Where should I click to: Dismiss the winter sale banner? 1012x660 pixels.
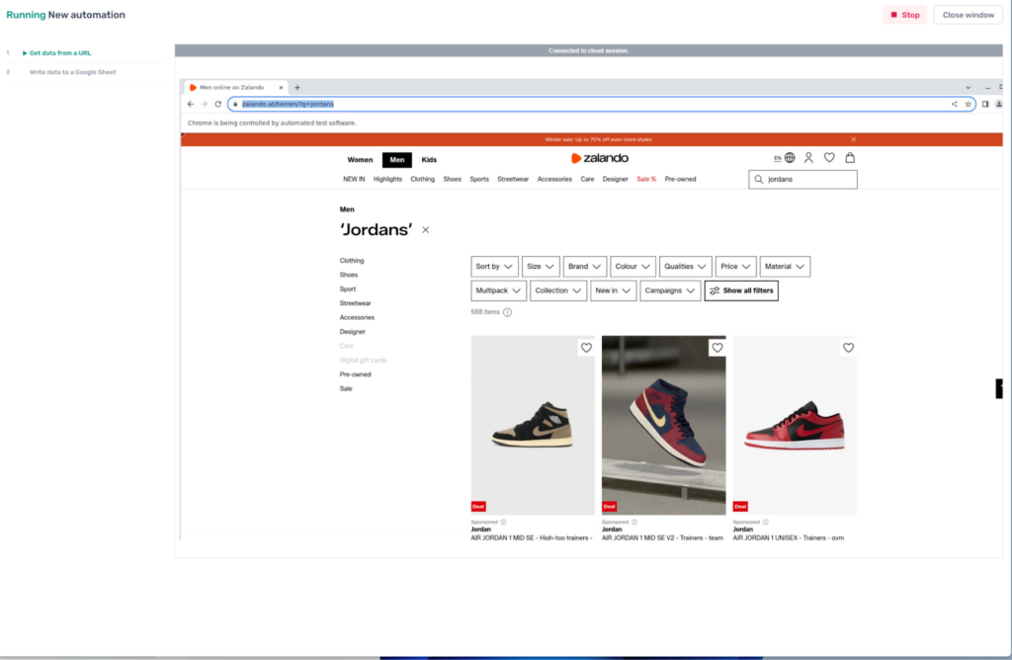pos(853,139)
